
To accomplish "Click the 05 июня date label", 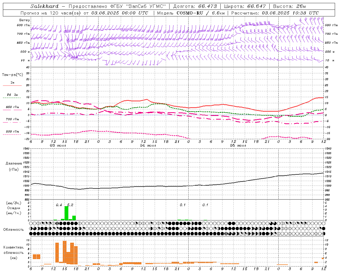I will coord(238,146).
